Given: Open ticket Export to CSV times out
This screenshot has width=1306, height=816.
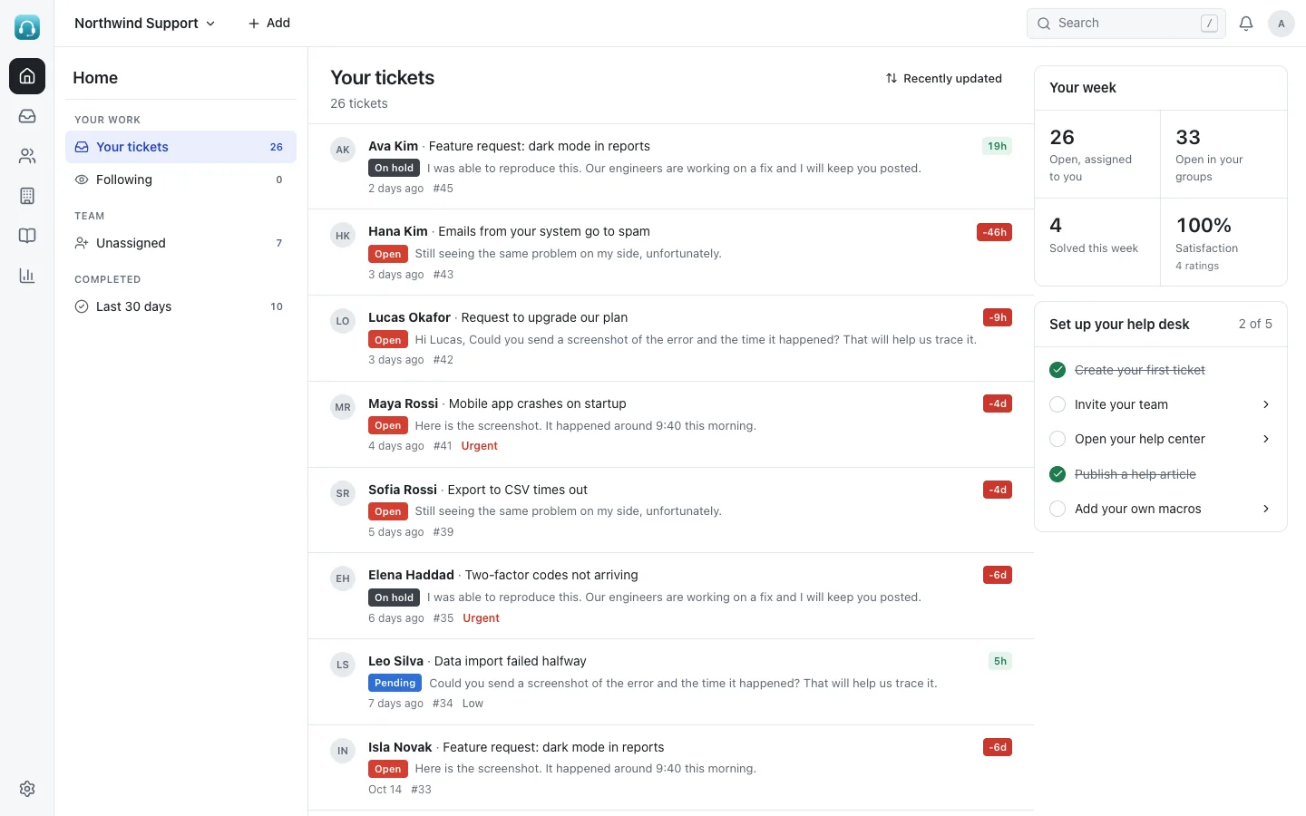Looking at the screenshot, I should click(x=671, y=510).
